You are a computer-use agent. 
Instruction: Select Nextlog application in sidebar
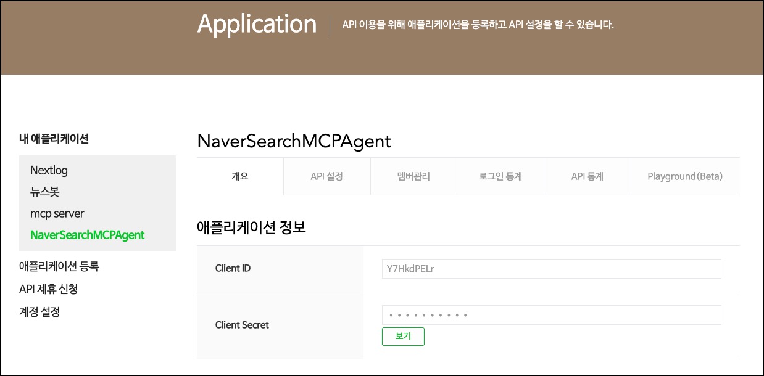49,170
